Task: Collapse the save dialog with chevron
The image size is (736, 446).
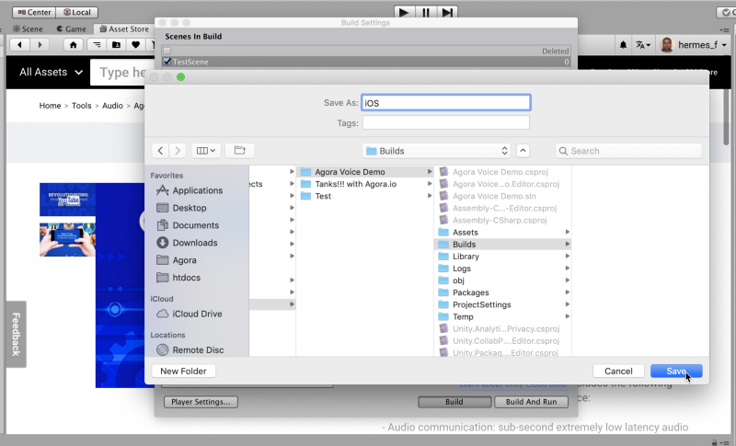Action: click(x=523, y=151)
